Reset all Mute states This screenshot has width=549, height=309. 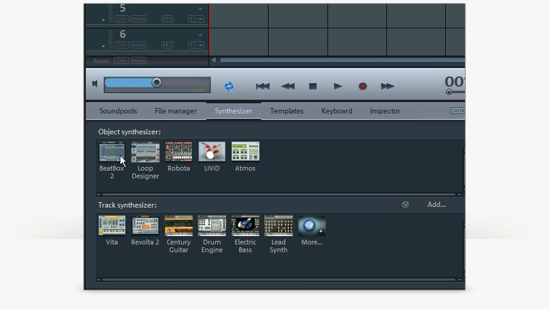point(139,61)
